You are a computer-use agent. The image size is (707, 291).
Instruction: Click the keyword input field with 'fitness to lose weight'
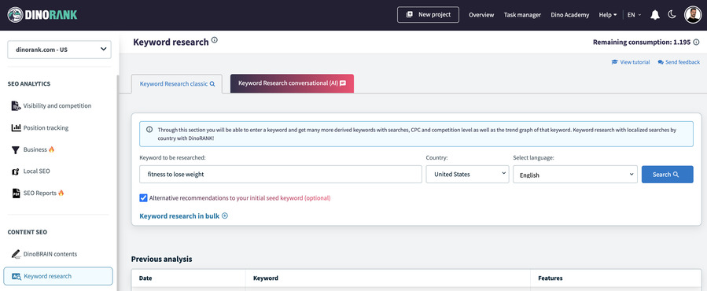click(x=281, y=174)
